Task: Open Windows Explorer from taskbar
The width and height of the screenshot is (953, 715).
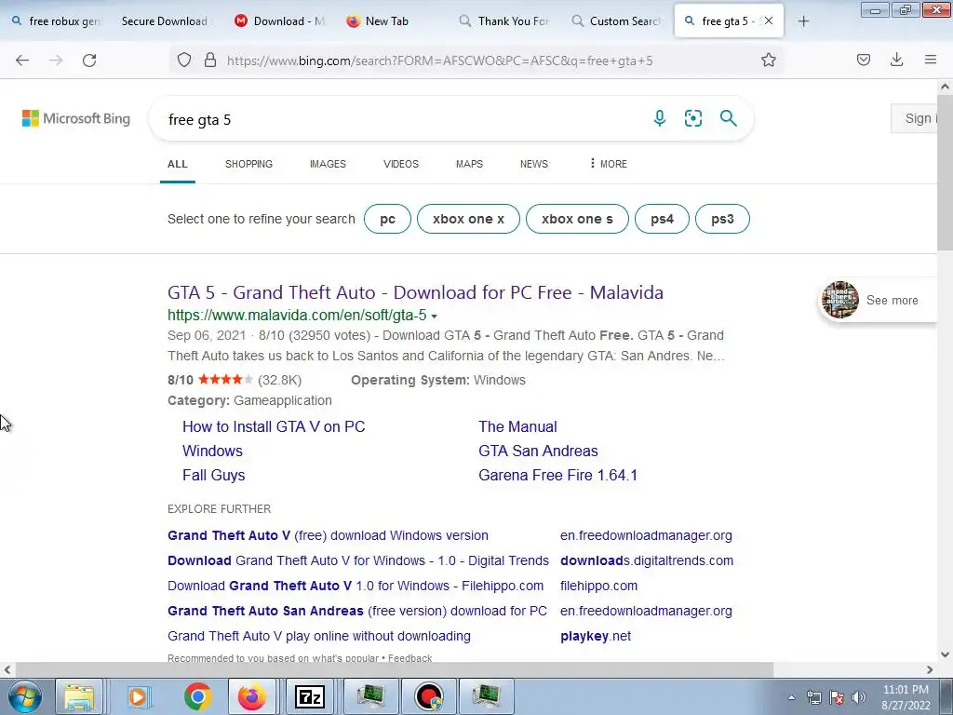Action: (x=79, y=696)
